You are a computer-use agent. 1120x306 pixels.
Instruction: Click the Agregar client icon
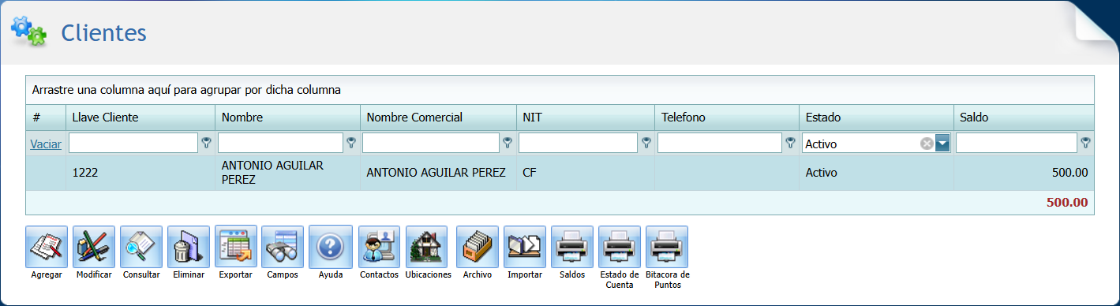pyautogui.click(x=47, y=247)
